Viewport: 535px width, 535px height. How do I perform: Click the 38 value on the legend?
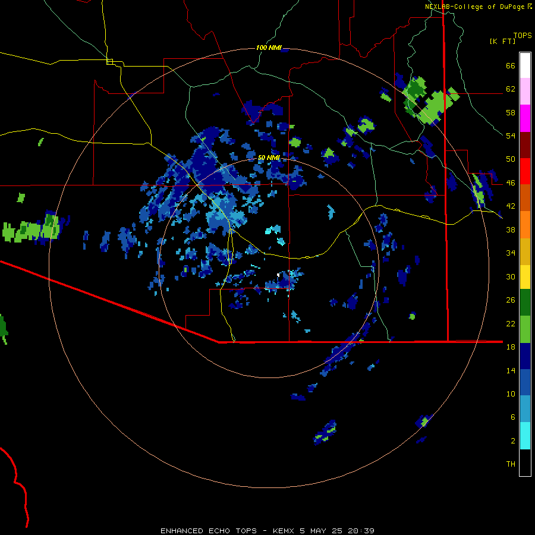[x=511, y=229]
